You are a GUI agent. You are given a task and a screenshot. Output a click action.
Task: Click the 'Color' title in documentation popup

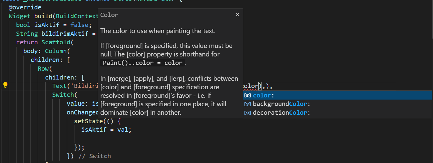click(x=109, y=15)
